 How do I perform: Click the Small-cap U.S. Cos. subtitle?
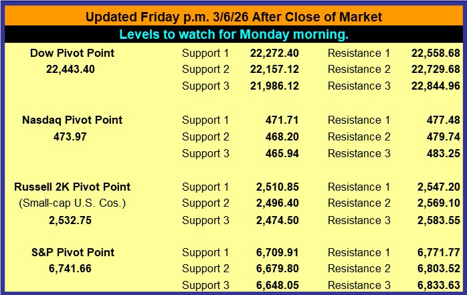tap(72, 203)
